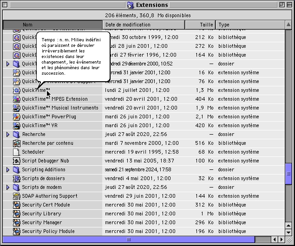Click the size value '516 Ko'
The image size is (295, 246).
[204, 143]
